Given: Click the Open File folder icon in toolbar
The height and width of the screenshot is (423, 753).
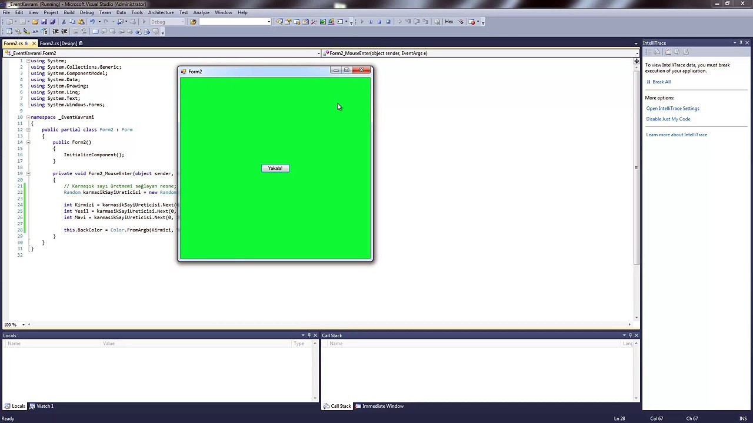Looking at the screenshot, I should click(35, 22).
